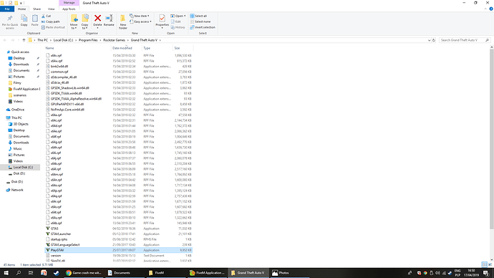Click the file list vertical scrollbar

491,139
